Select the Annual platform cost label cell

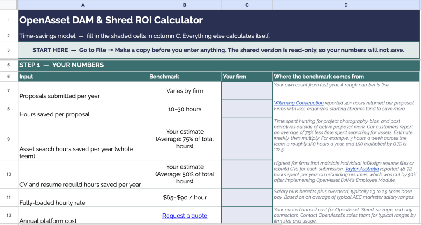83,216
